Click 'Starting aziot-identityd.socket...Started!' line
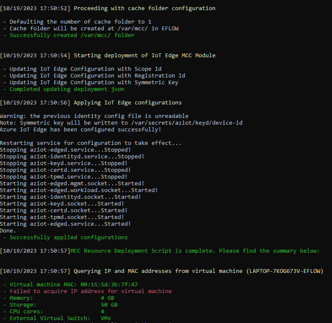 (x=70, y=197)
